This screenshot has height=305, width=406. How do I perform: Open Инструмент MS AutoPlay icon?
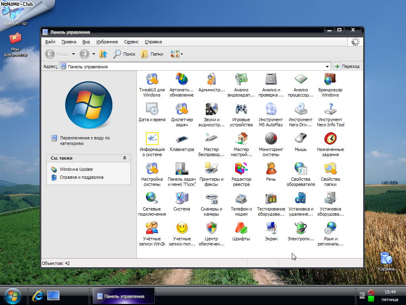click(271, 115)
